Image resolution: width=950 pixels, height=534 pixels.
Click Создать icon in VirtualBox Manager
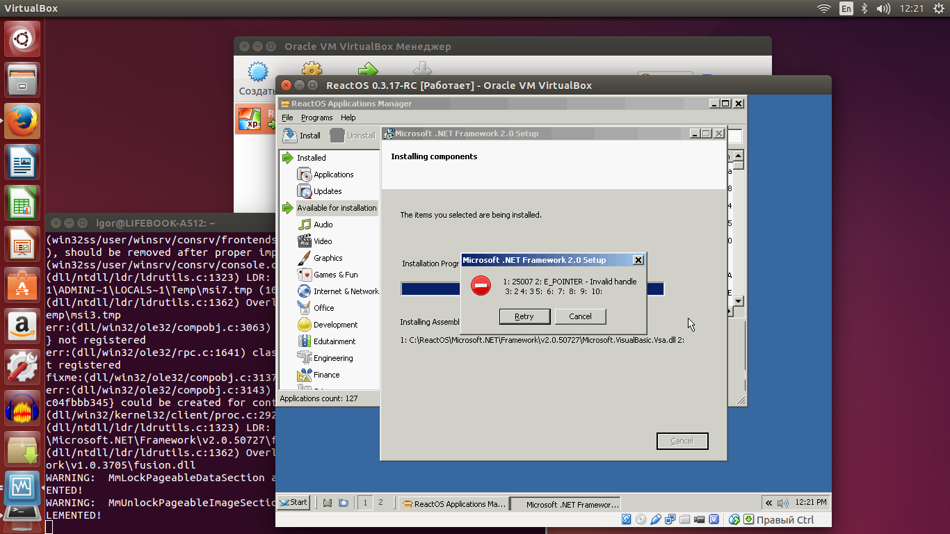[x=258, y=72]
